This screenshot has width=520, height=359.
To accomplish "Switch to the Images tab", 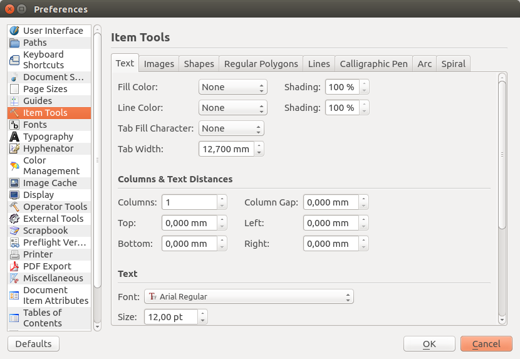I will click(159, 64).
